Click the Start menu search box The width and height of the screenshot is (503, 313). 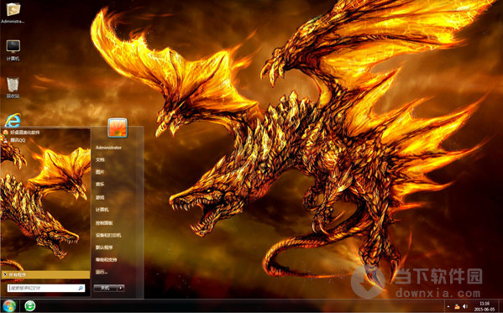46,288
